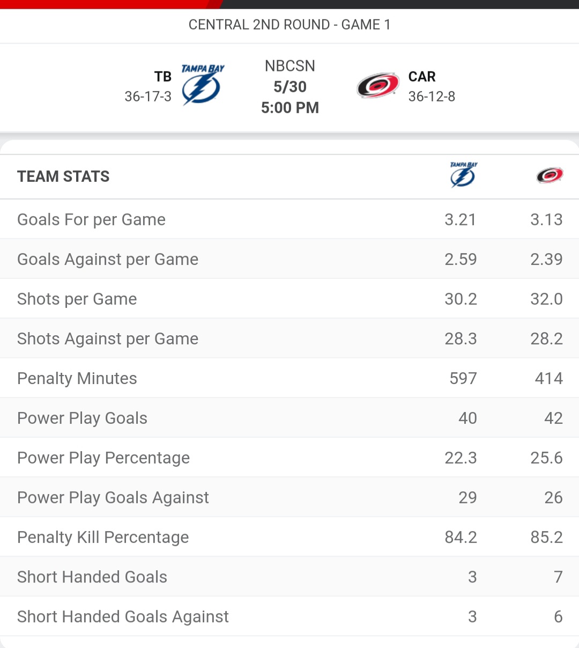Tap the NBCSN broadcast label
579x648 pixels.
[290, 66]
